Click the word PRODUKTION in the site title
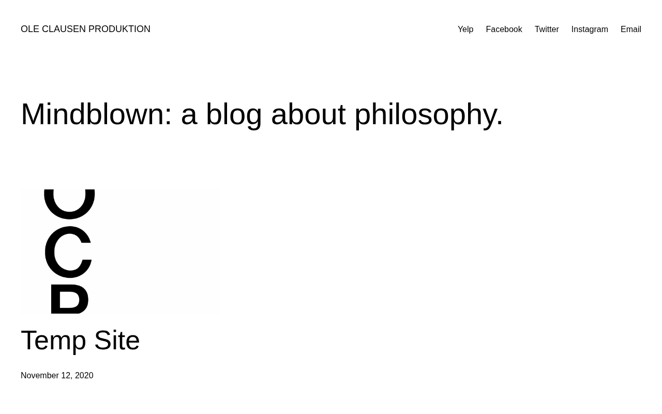This screenshot has width=662, height=414. [x=119, y=29]
